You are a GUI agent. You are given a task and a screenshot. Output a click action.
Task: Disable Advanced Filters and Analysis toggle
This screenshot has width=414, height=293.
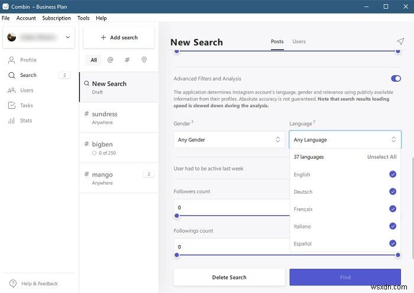tap(396, 79)
